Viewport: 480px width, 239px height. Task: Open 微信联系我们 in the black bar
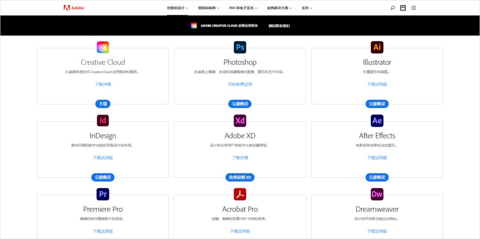coord(279,26)
